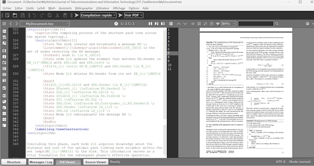Click the editor vertical scrollbar
This screenshot has width=314, height=166.
[165, 92]
